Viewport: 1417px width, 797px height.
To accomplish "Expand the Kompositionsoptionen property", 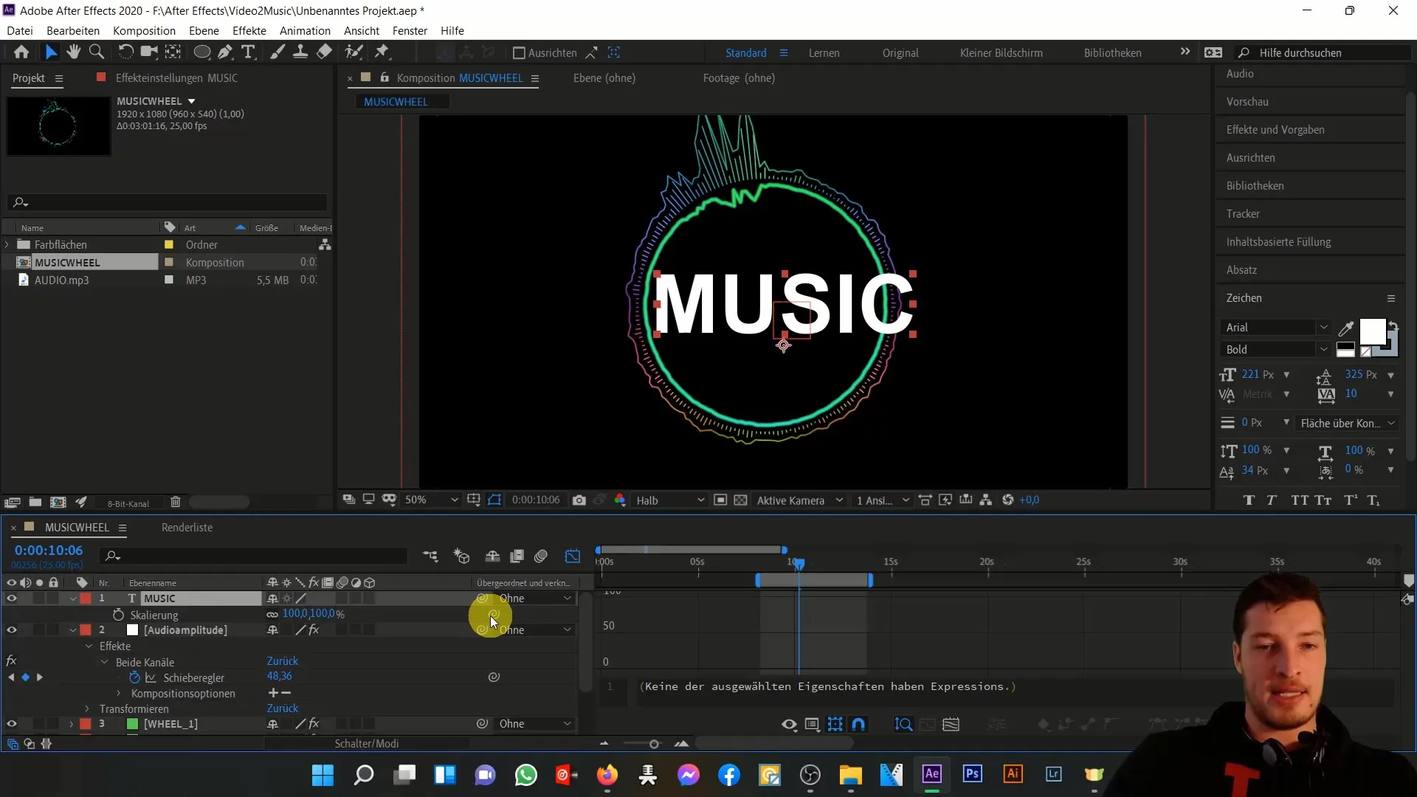I will tap(119, 694).
